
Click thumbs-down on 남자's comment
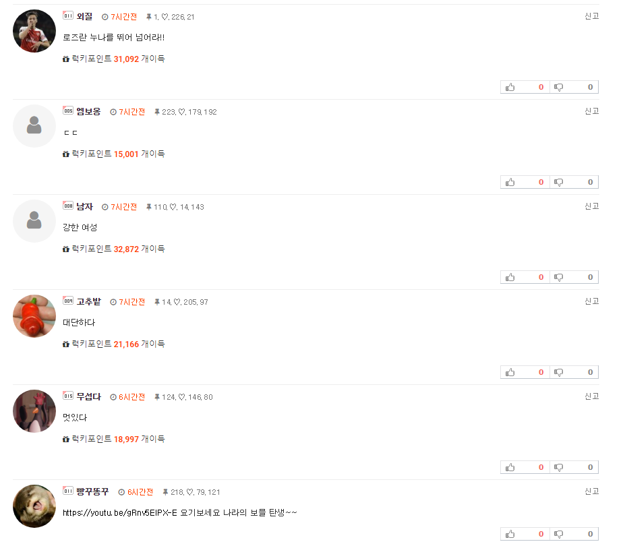coord(574,277)
